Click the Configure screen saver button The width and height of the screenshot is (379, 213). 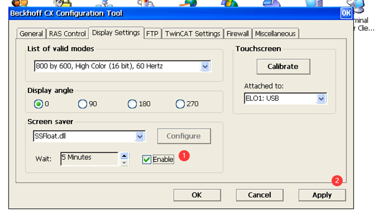184,136
